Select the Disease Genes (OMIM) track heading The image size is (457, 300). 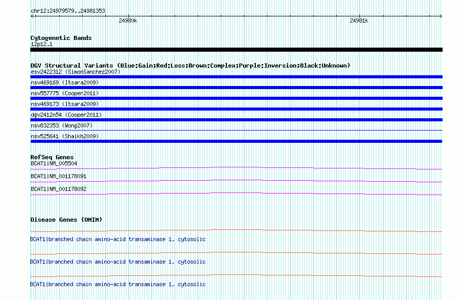(x=66, y=220)
